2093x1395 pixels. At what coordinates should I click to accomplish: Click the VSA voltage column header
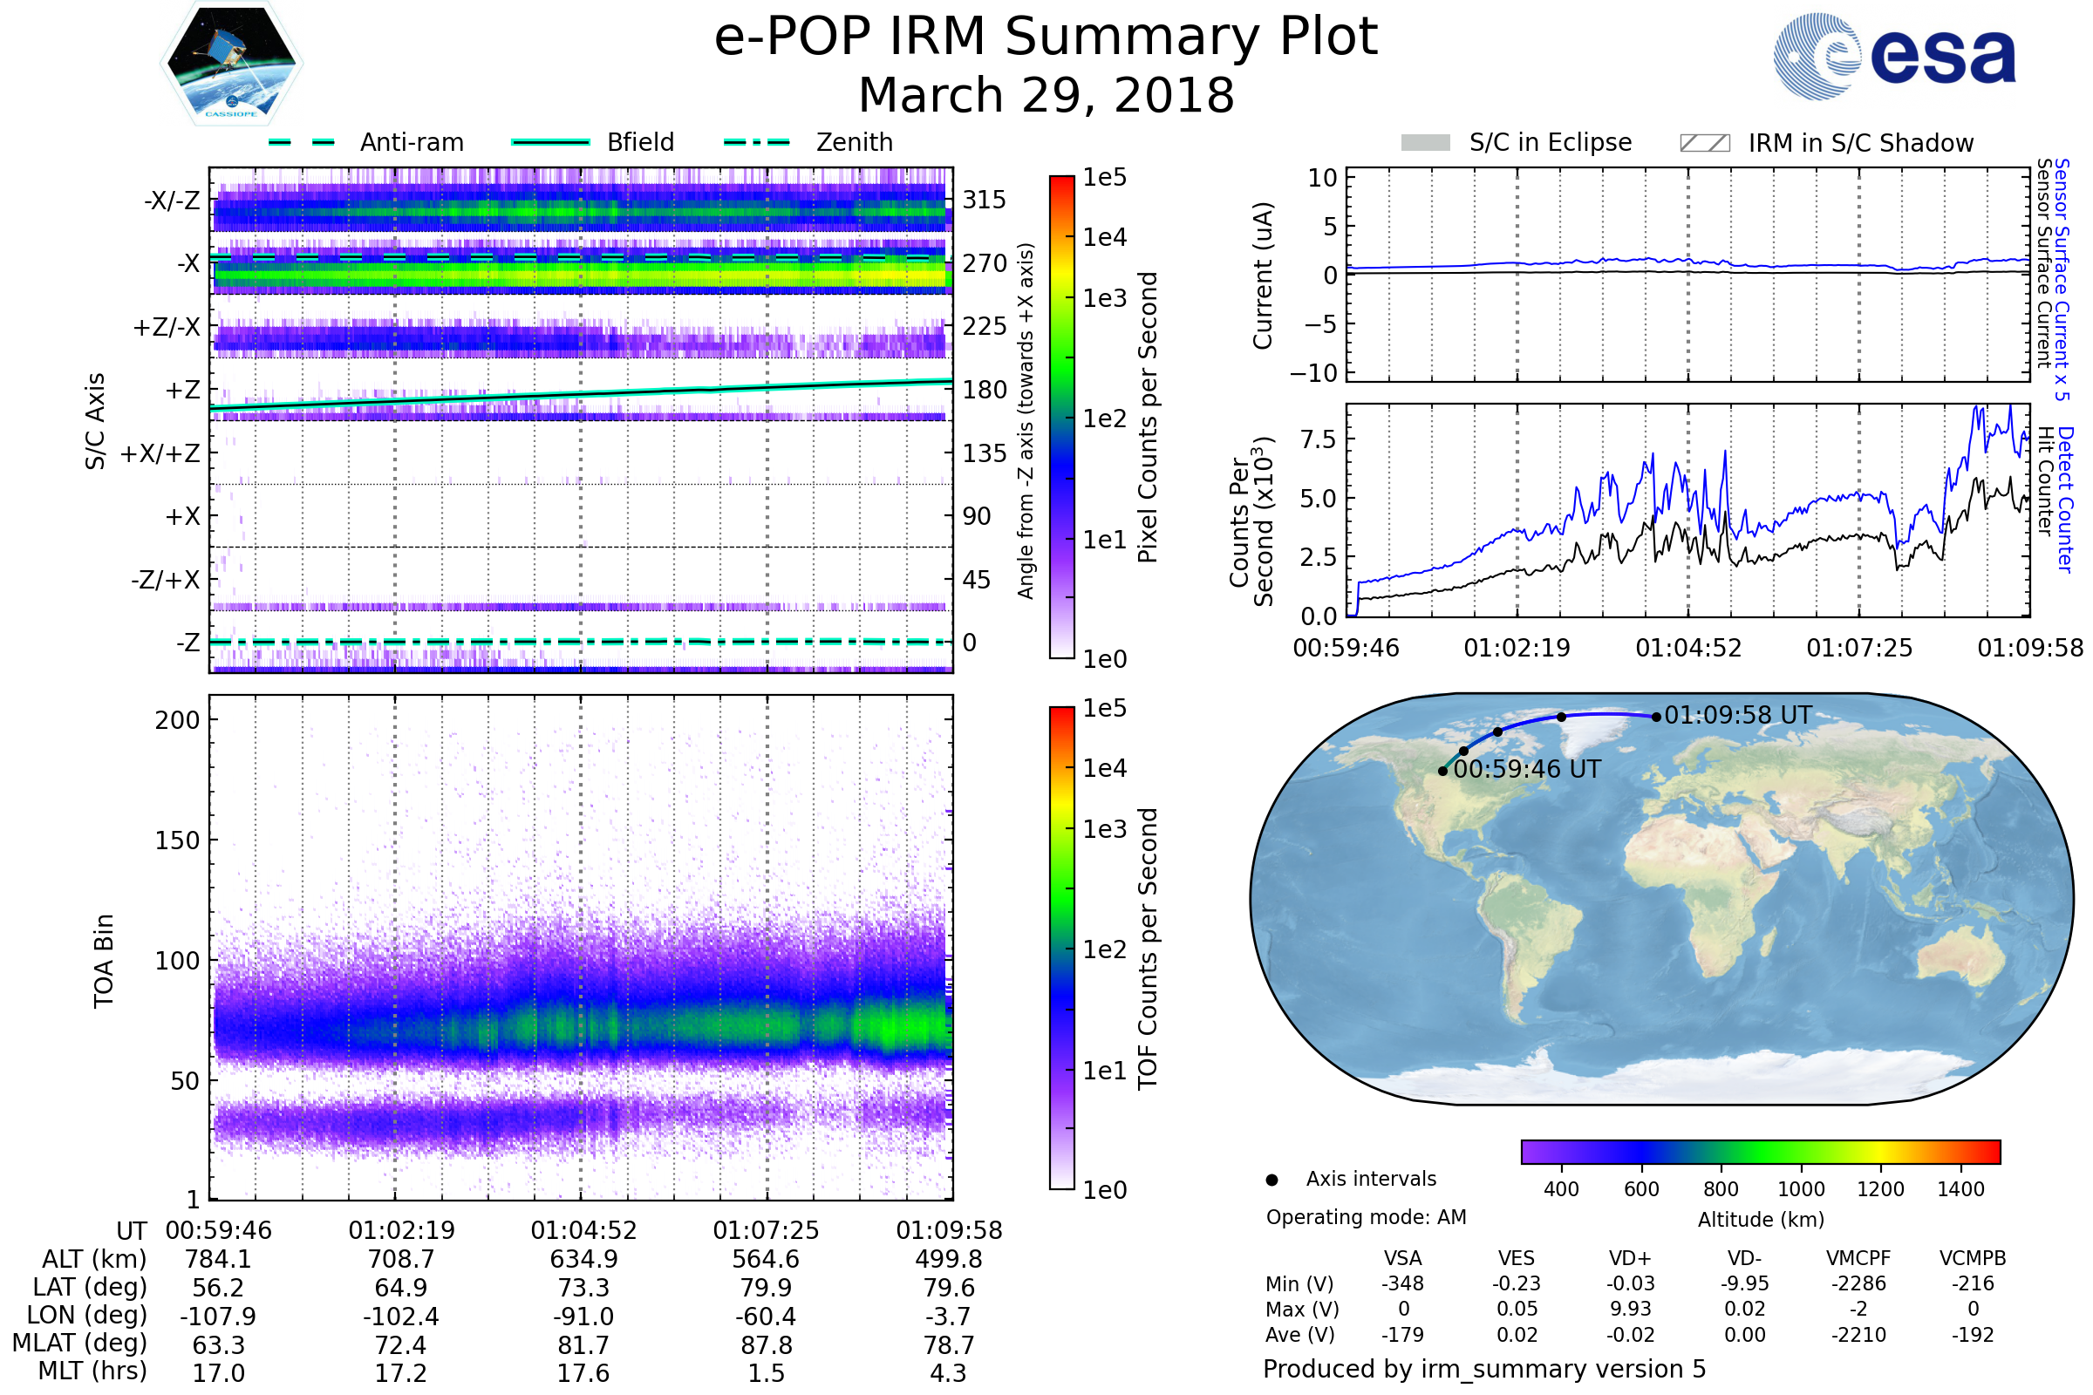[1403, 1259]
